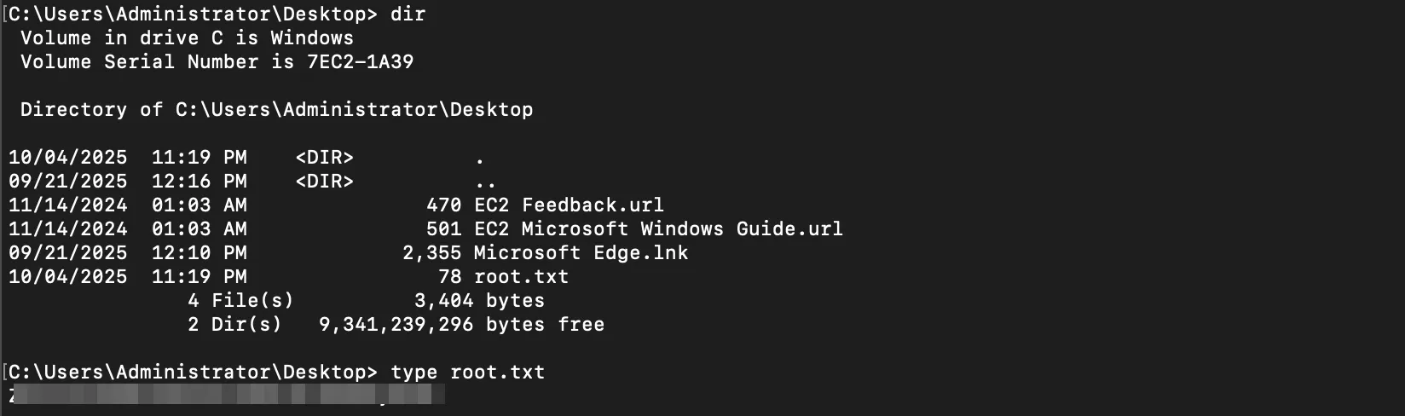Click the "Volume in drive C is Windows" line
This screenshot has height=416, width=1405.
187,38
